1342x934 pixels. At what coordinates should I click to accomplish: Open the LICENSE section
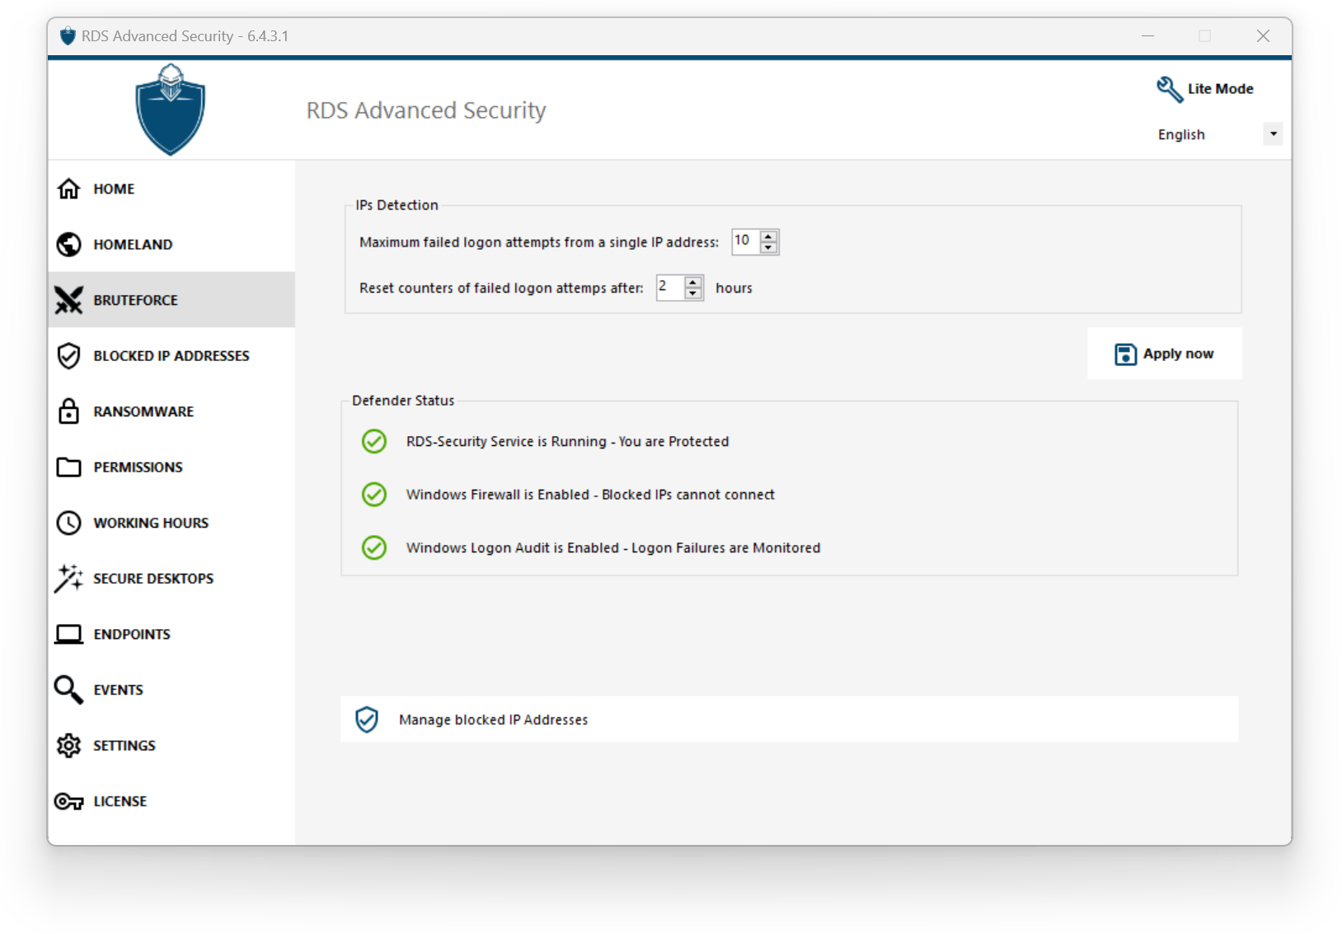pyautogui.click(x=171, y=801)
